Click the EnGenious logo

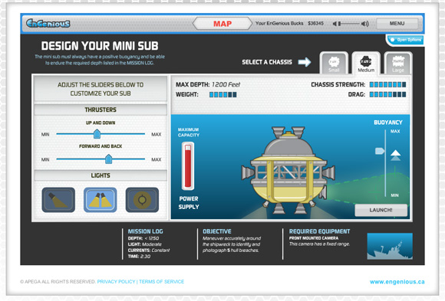[48, 23]
